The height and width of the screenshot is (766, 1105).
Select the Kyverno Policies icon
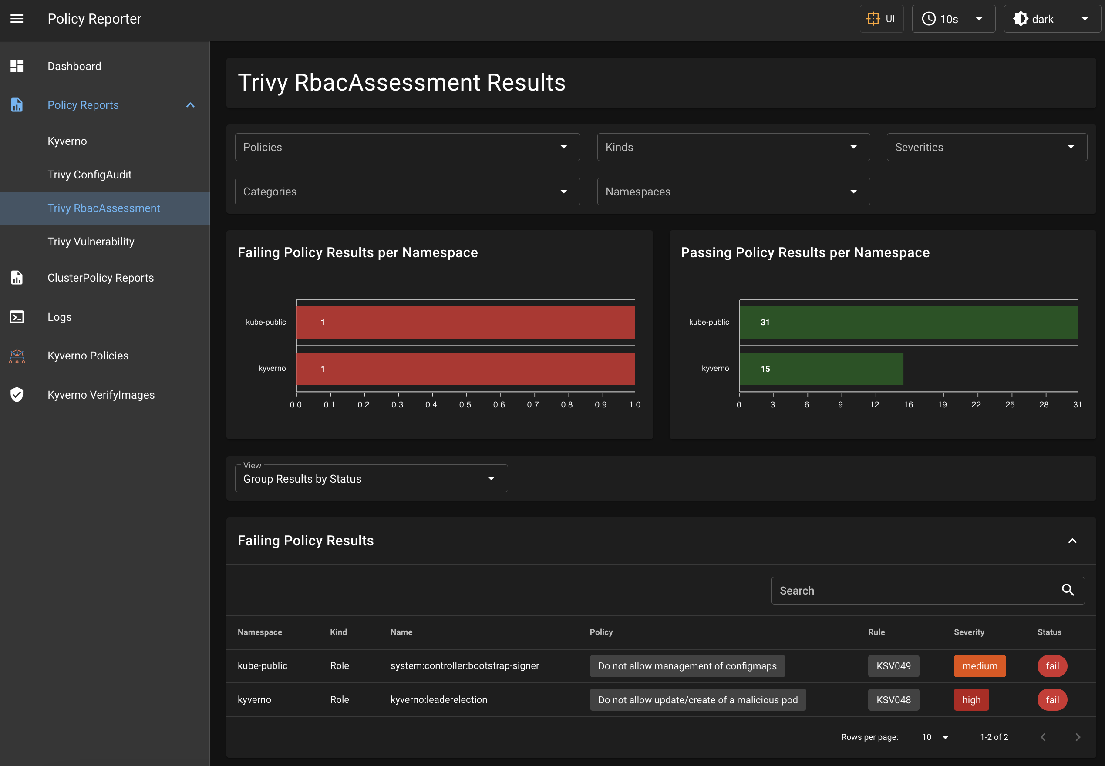(17, 355)
